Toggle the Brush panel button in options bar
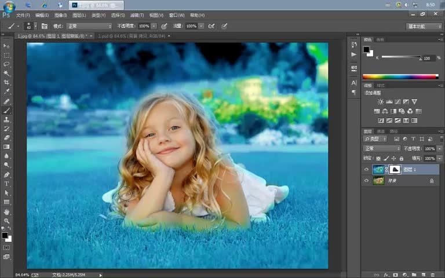Image resolution: width=445 pixels, height=278 pixels. pyautogui.click(x=44, y=26)
